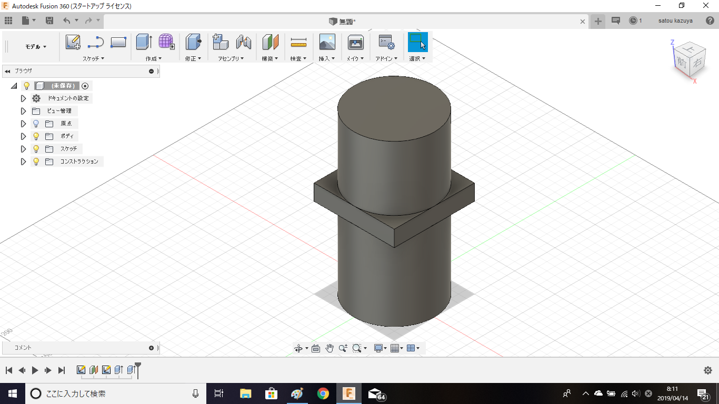The width and height of the screenshot is (719, 404).
Task: Open the 作成 menu
Action: point(154,58)
